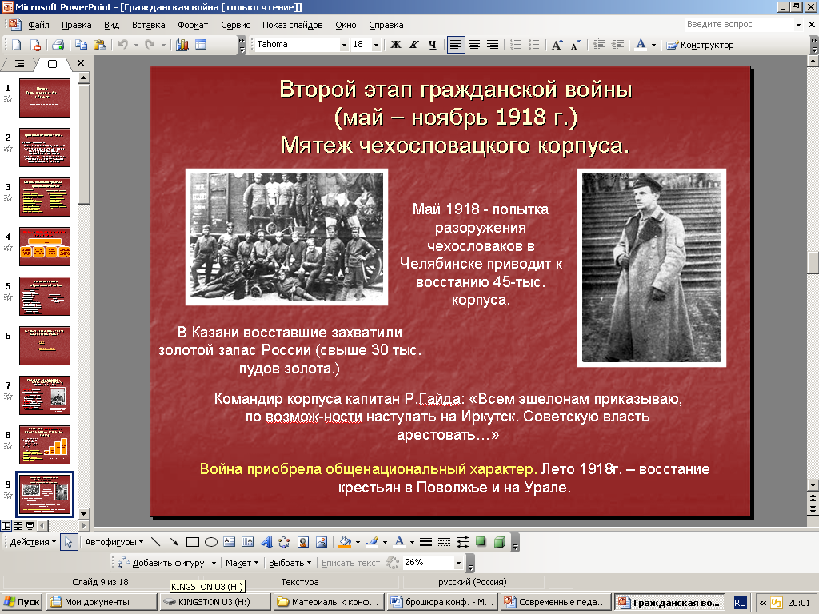Open Добавить фигуру dropdown arrow

pyautogui.click(x=213, y=563)
